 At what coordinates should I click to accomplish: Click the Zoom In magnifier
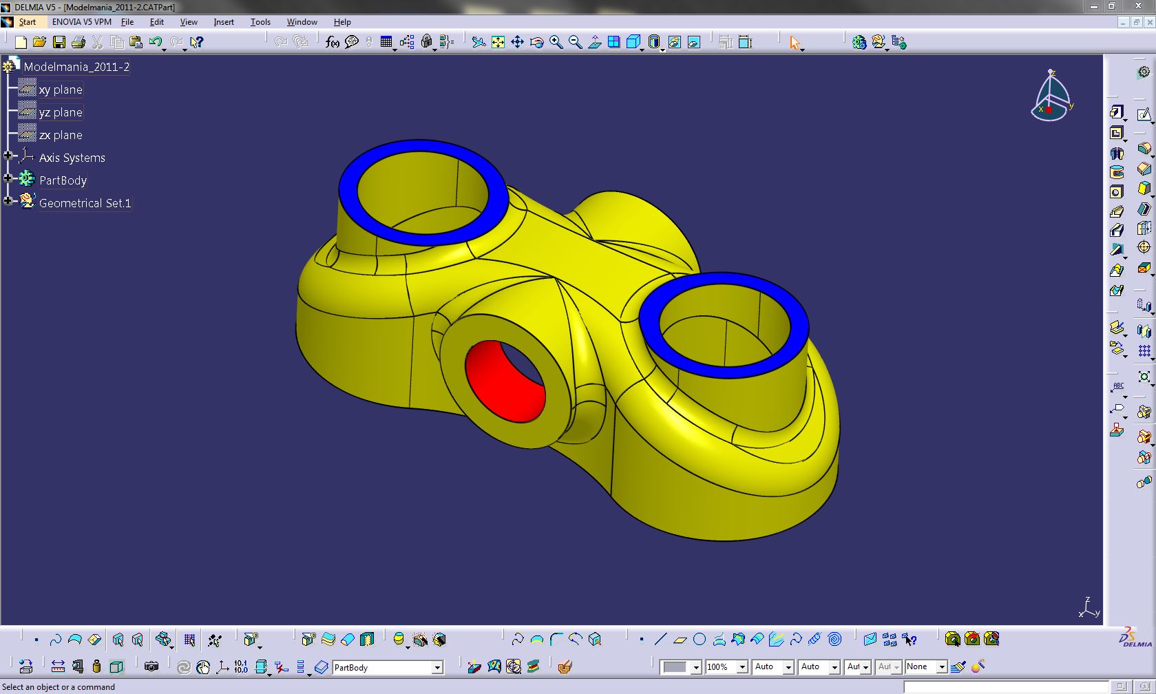click(x=556, y=42)
